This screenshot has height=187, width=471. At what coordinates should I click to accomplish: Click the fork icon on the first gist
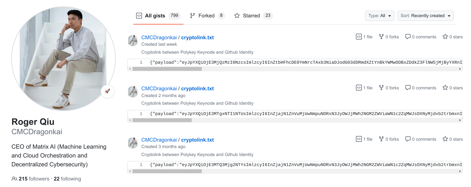(381, 37)
